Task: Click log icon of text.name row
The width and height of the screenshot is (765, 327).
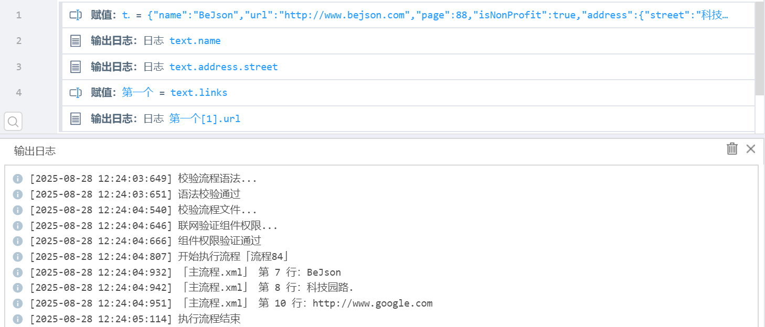Action: click(76, 41)
